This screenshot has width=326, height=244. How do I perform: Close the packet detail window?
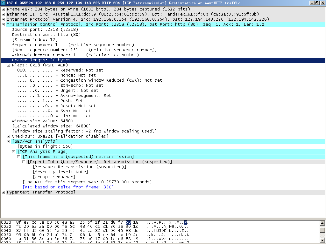pyautogui.click(x=322, y=3)
